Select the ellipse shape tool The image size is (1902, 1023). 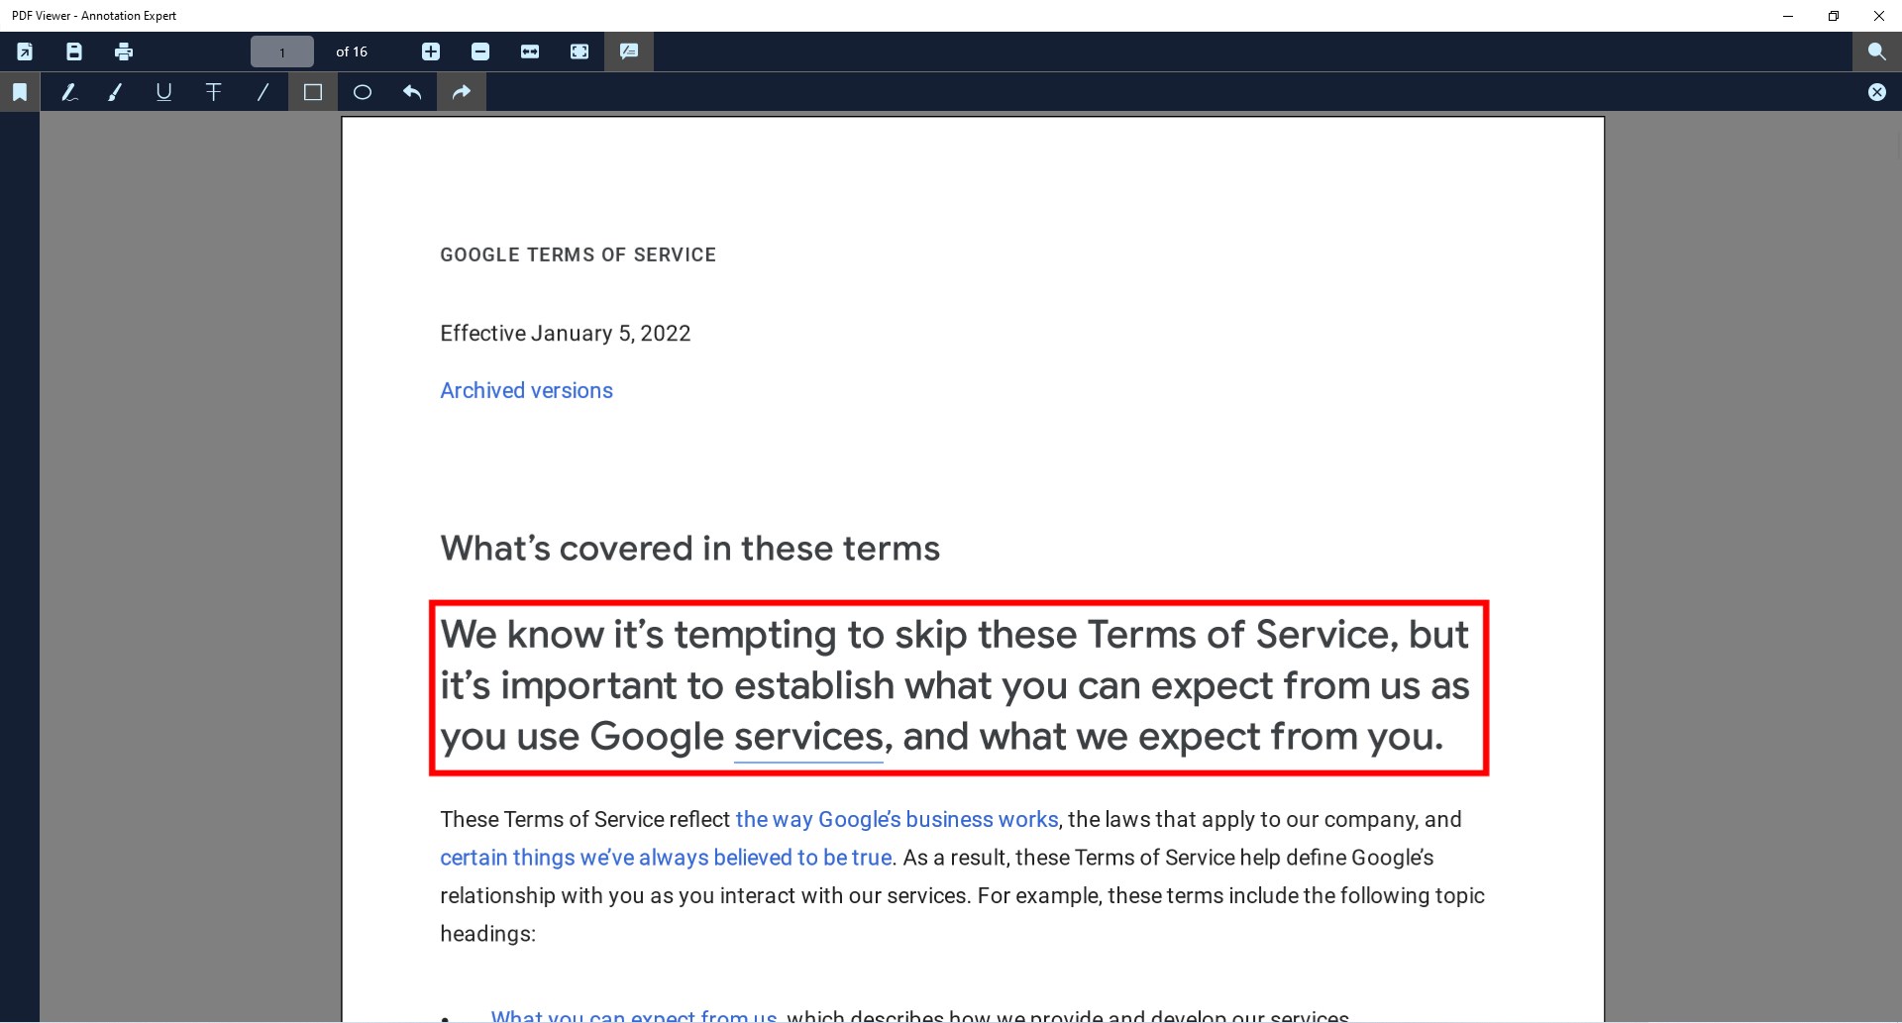click(363, 92)
